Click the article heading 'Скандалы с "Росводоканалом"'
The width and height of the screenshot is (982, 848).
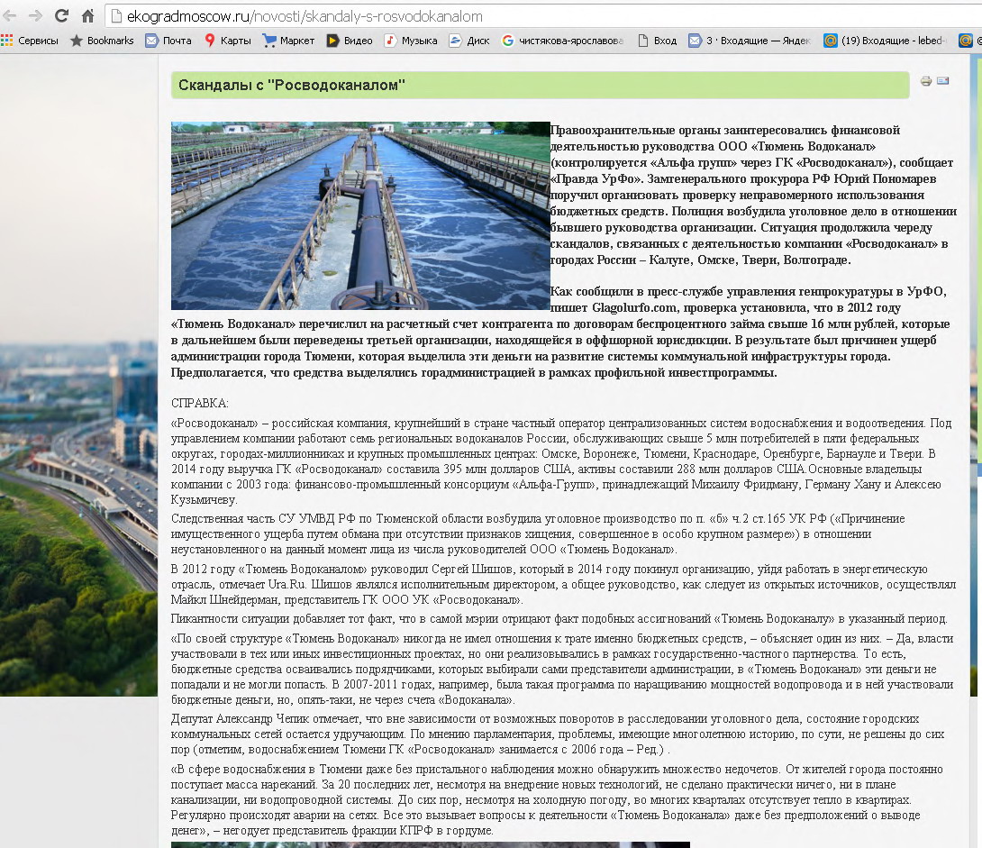coord(292,86)
